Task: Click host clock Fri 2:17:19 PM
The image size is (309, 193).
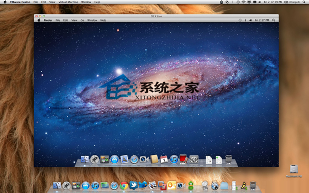Action: 273,2
